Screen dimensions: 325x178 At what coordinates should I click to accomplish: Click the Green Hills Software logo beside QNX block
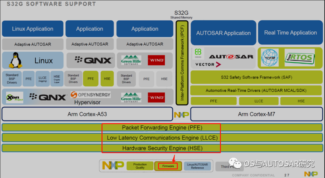(x=131, y=60)
